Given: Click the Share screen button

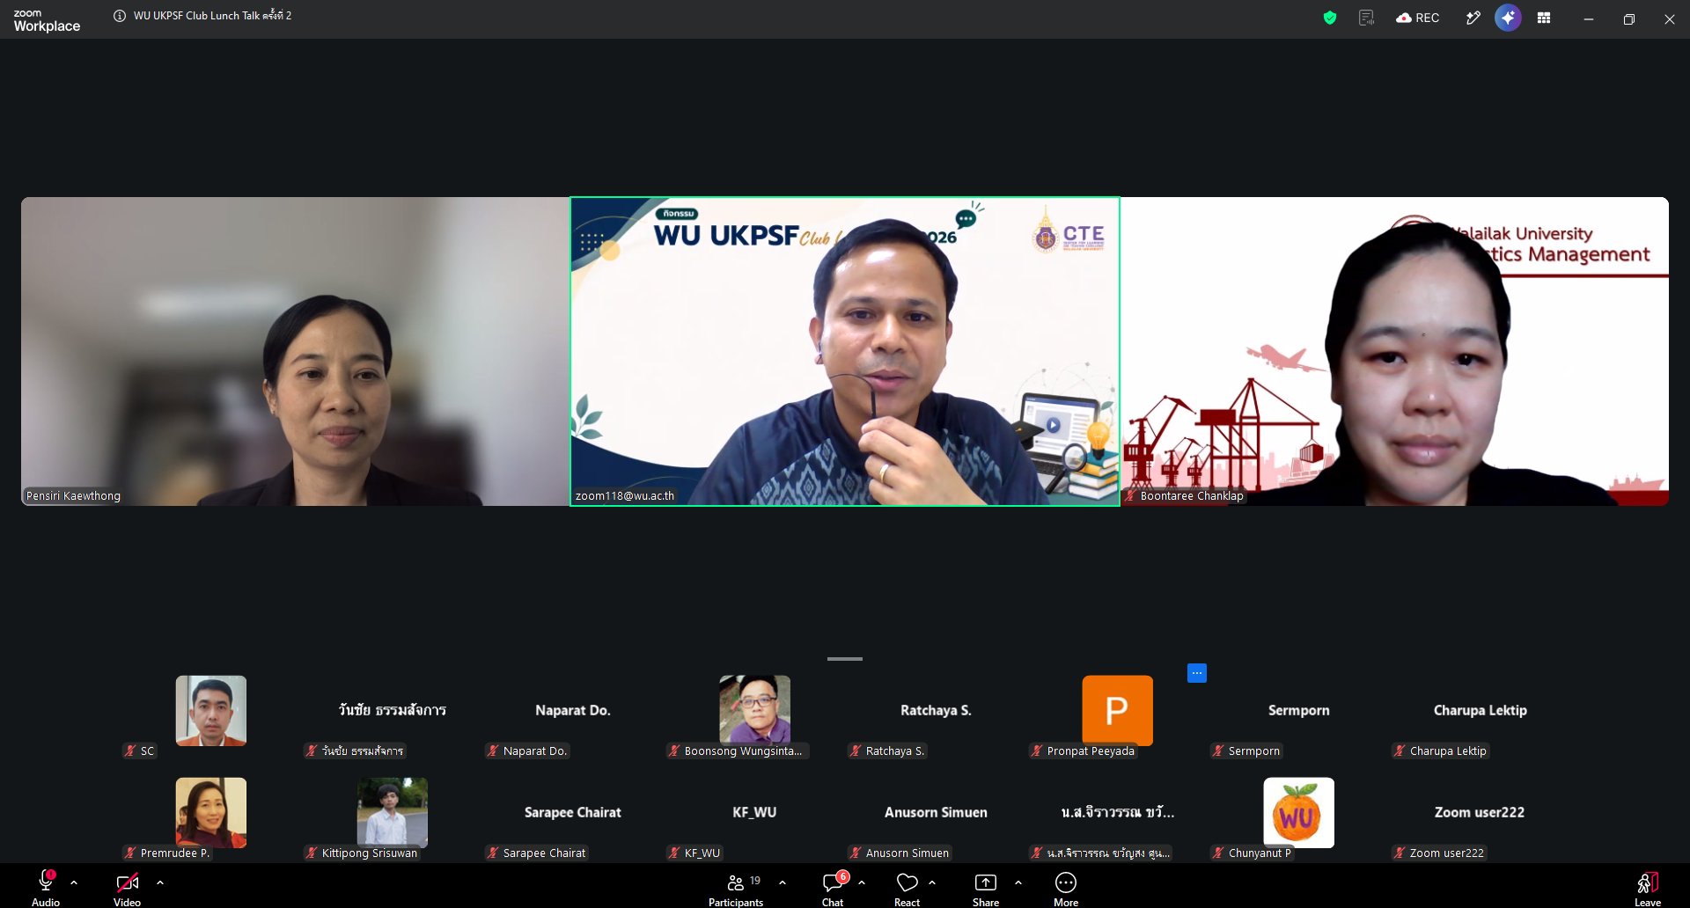Looking at the screenshot, I should [986, 889].
